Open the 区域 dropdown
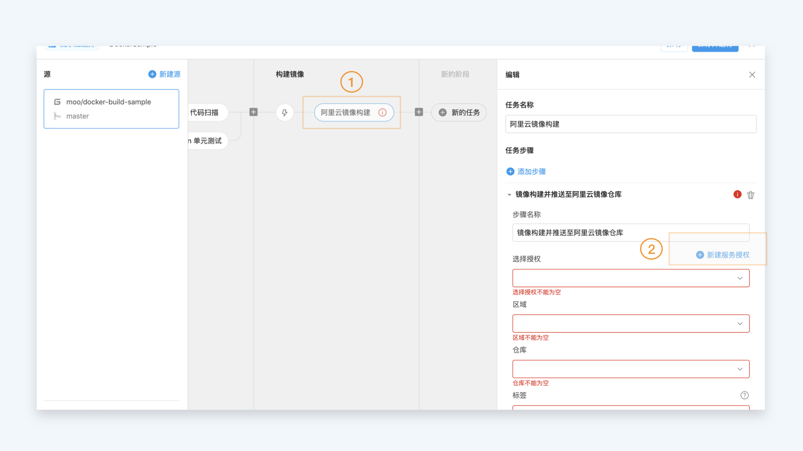This screenshot has height=451, width=803. (631, 324)
